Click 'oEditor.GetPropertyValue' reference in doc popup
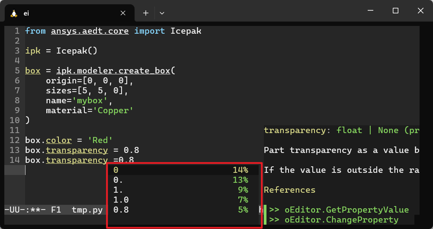The image size is (433, 229). pyautogui.click(x=346, y=210)
